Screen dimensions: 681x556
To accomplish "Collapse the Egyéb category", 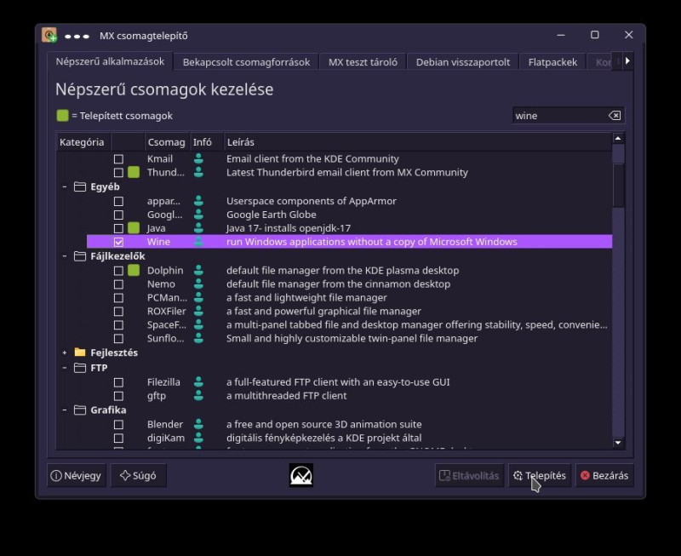I will point(65,186).
